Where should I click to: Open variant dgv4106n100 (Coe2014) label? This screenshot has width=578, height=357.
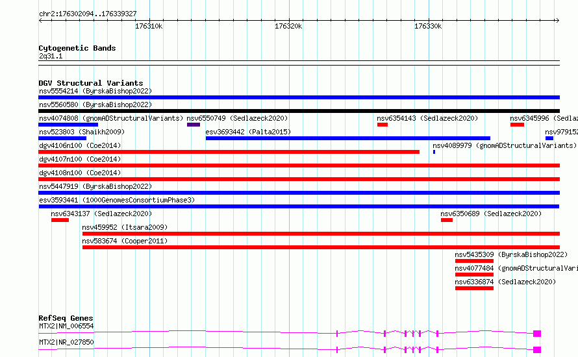(x=80, y=145)
